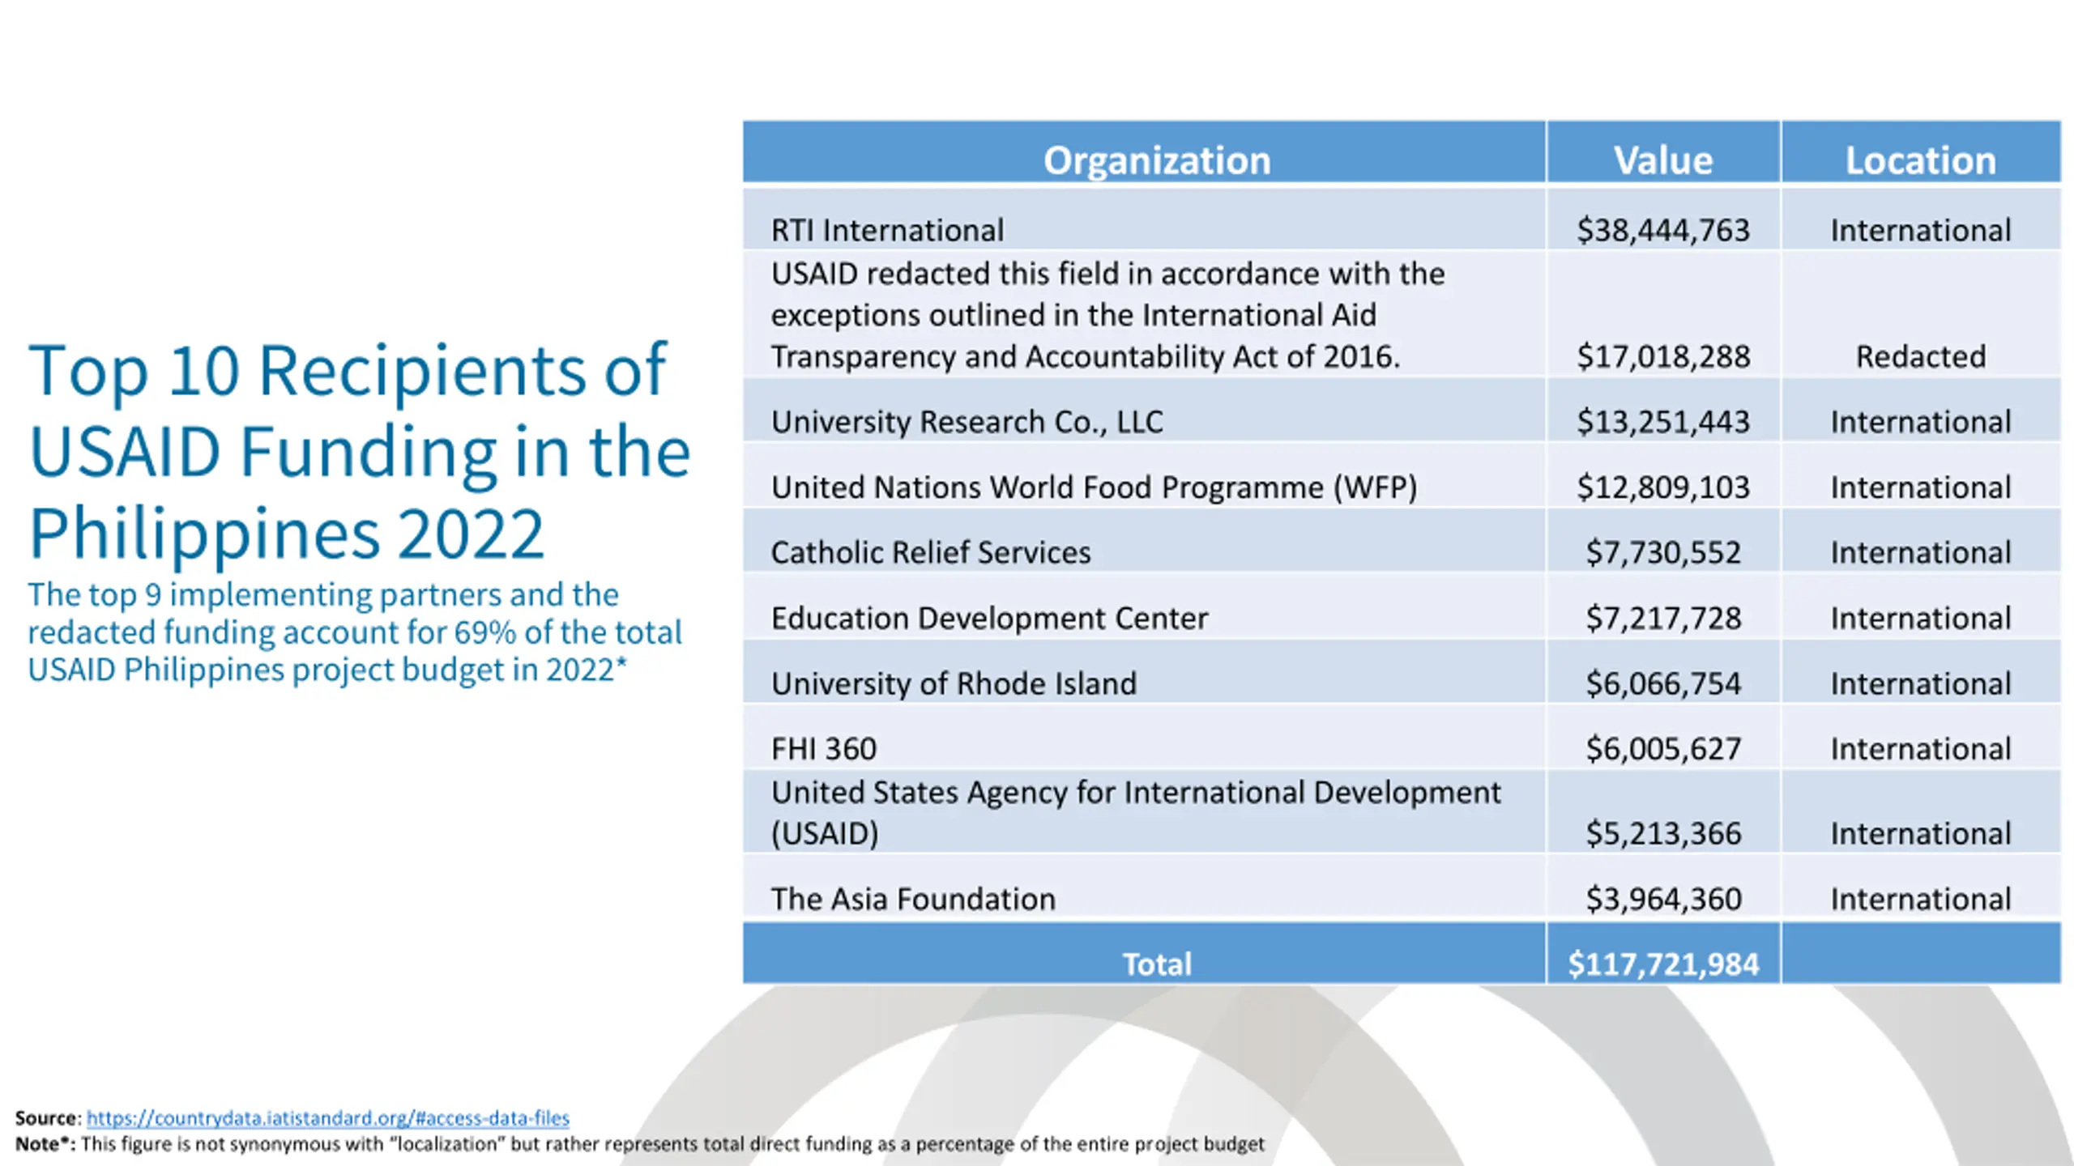This screenshot has height=1166, width=2074.
Task: Click the Note footnote text at bottom
Action: [638, 1144]
